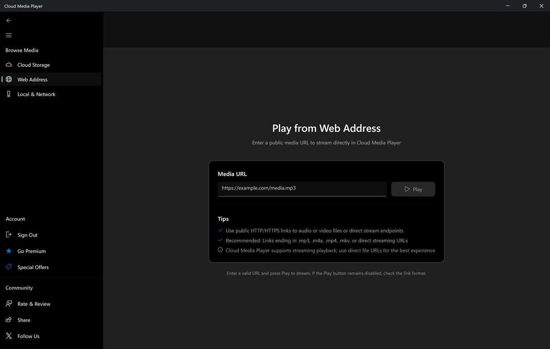Select Web Address in Browse Media
550x349 pixels.
click(x=32, y=79)
